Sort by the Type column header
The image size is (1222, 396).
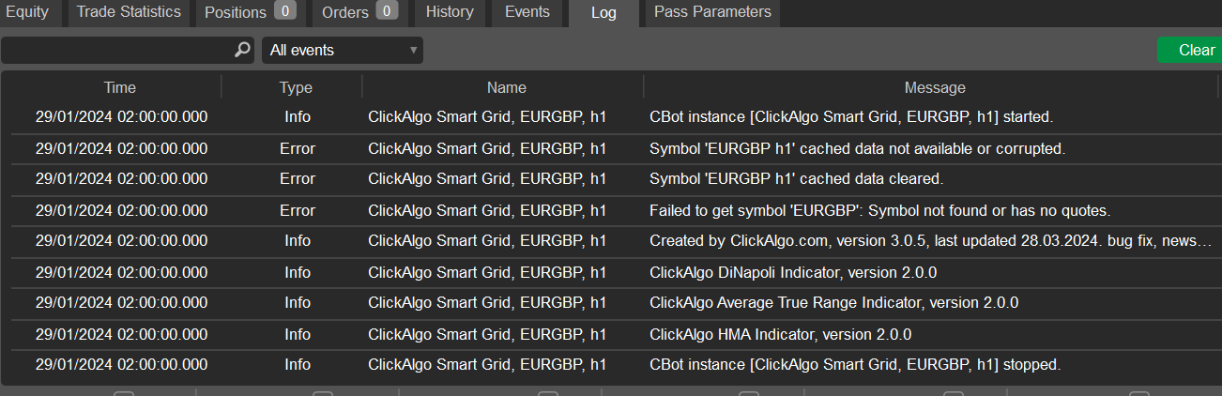coord(296,87)
